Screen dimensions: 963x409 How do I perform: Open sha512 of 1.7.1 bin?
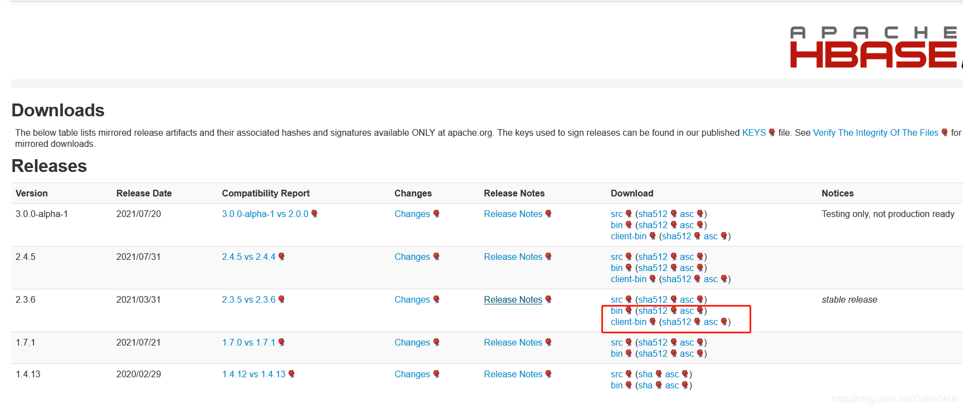[x=653, y=353]
